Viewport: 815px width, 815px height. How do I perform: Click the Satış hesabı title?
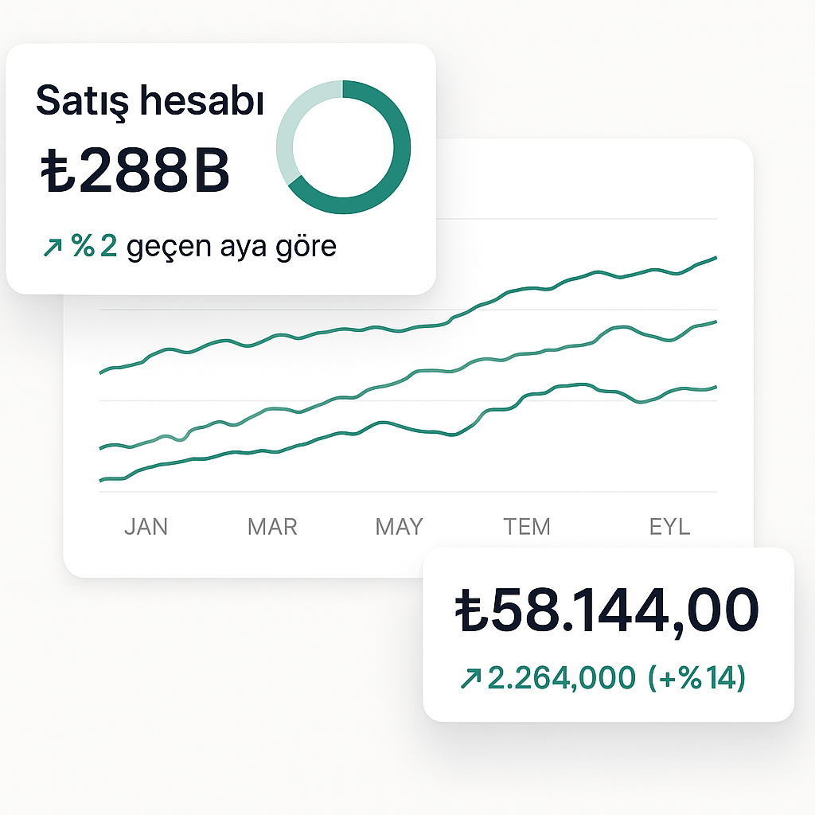150,102
